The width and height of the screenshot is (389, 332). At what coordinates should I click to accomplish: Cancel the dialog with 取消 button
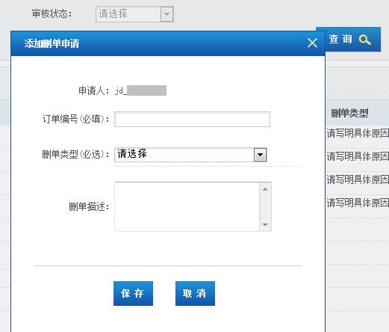pyautogui.click(x=195, y=293)
